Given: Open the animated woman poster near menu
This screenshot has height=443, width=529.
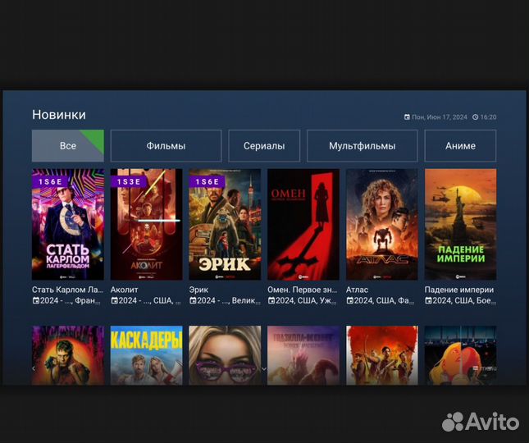Looking at the screenshot, I should pos(460,355).
